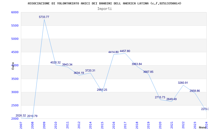Select the 2012 x-axis year
Image resolution: width=209 pixels, height=130 pixels.
pyautogui.click(x=79, y=125)
